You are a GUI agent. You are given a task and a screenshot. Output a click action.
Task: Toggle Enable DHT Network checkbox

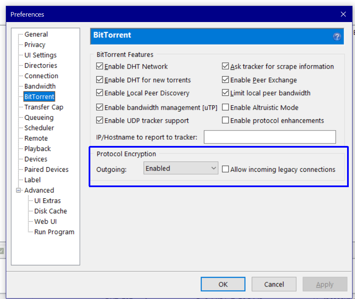pyautogui.click(x=99, y=67)
